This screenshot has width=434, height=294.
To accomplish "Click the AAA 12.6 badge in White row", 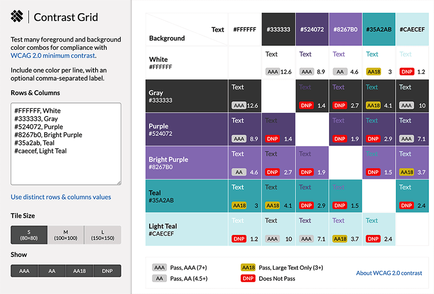I will (x=272, y=71).
